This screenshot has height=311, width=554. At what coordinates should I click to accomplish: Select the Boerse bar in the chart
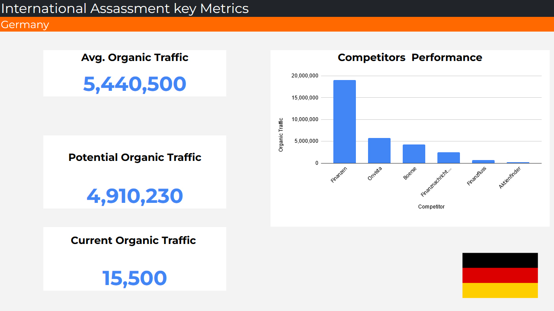pyautogui.click(x=414, y=154)
